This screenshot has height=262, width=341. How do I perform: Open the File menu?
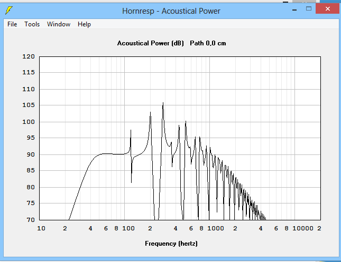click(12, 24)
